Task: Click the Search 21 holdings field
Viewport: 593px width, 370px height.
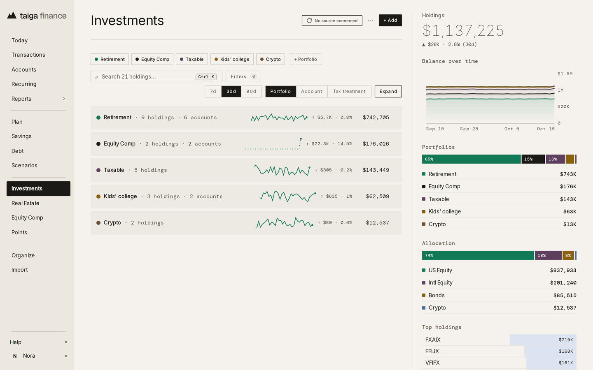Action: (x=156, y=76)
